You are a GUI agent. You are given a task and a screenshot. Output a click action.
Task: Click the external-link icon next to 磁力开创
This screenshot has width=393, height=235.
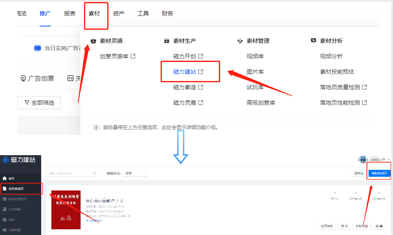200,56
